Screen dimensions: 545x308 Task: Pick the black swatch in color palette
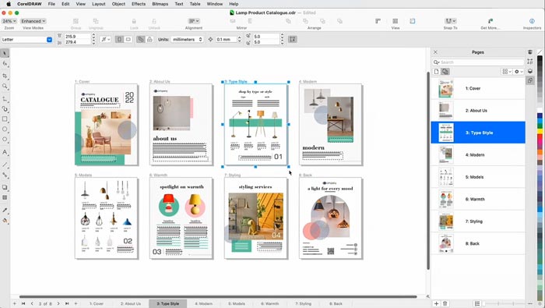click(x=540, y=58)
